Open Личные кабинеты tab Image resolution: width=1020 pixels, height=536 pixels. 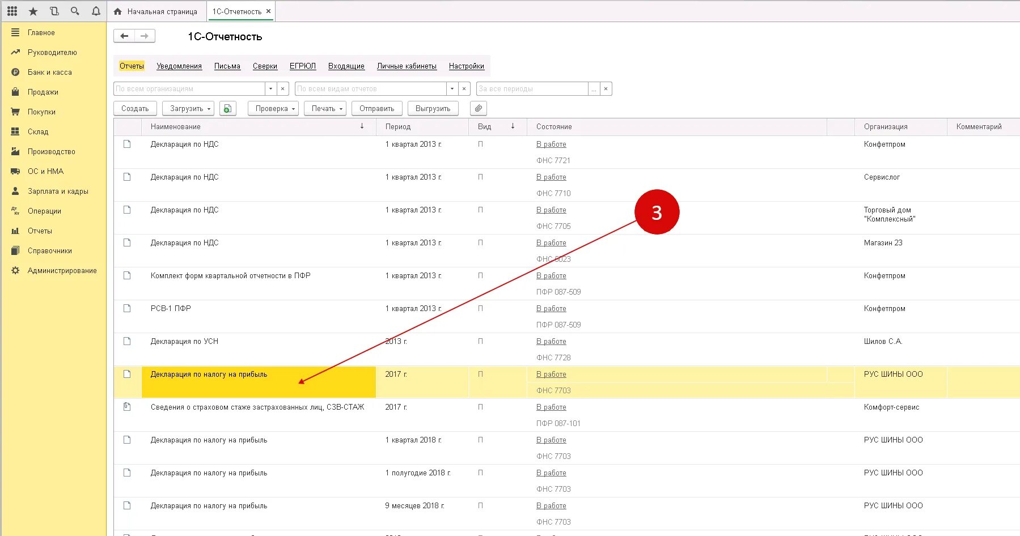point(407,66)
